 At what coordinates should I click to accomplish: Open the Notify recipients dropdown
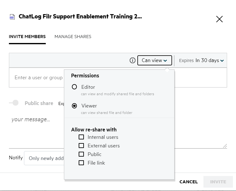point(45,158)
